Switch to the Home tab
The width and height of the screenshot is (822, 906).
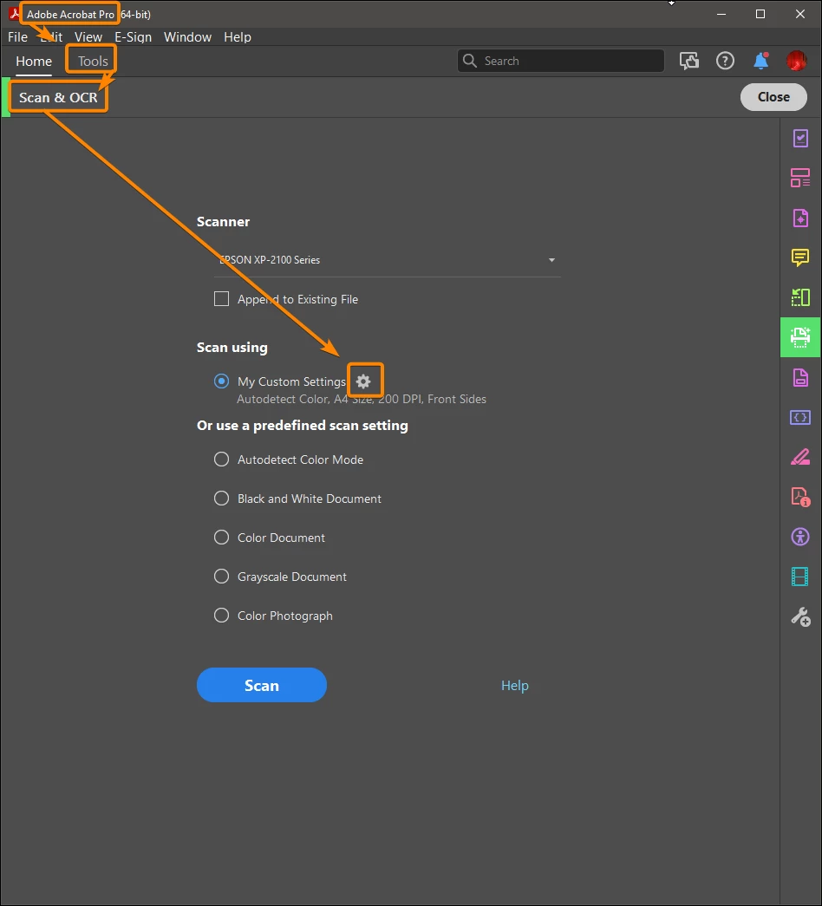click(x=34, y=62)
